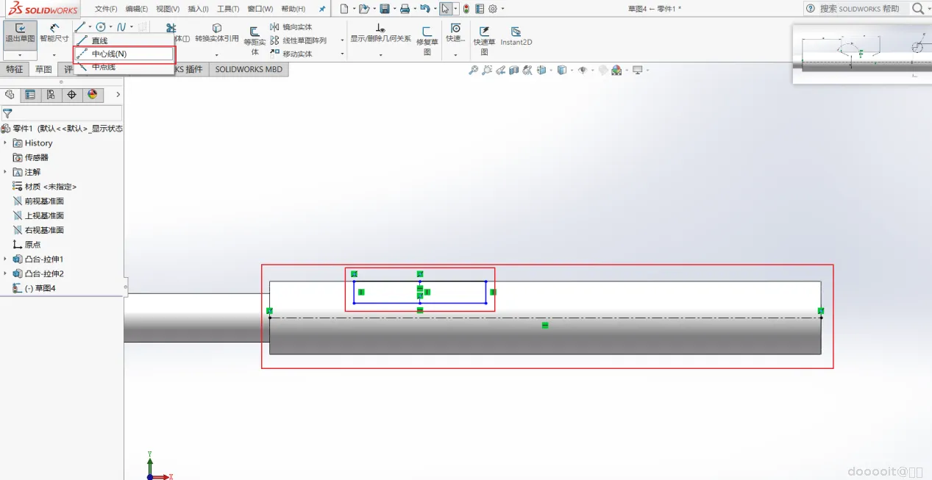Screen dimensions: 932x480
Task: Open 视图(V) menu
Action: tap(168, 9)
